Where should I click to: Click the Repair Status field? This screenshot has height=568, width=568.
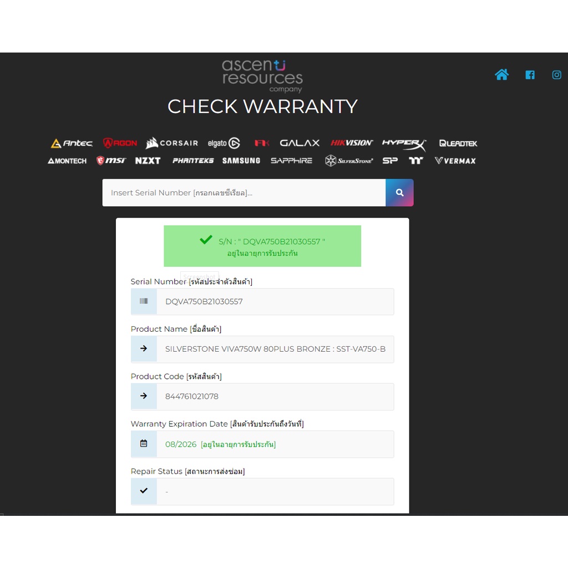275,491
